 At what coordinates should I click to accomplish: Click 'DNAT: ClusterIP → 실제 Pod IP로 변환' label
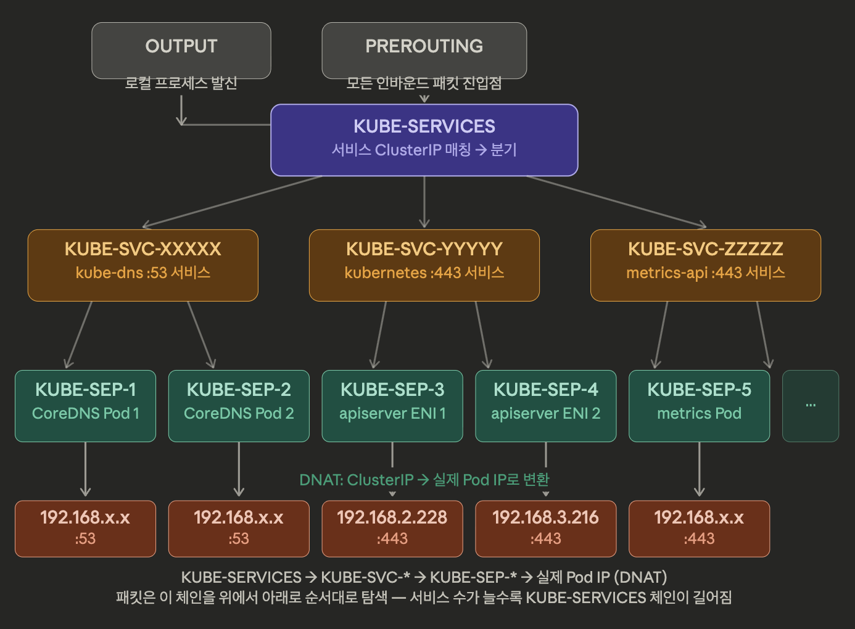click(424, 480)
